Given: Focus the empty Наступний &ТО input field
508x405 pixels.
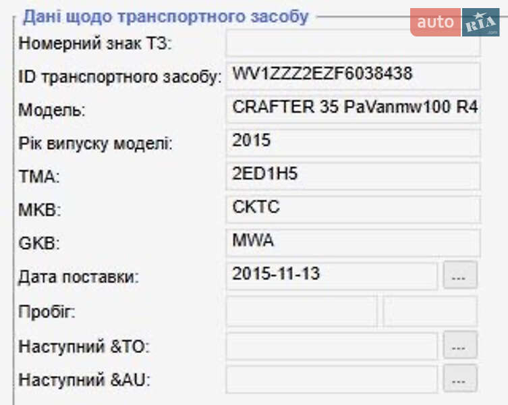Looking at the screenshot, I should point(331,346).
